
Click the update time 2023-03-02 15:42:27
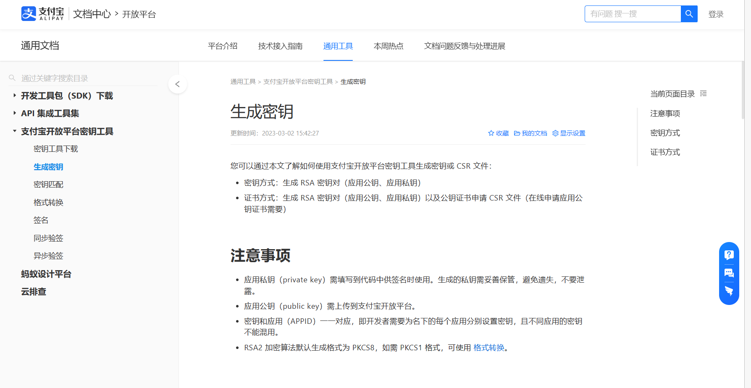(x=290, y=133)
